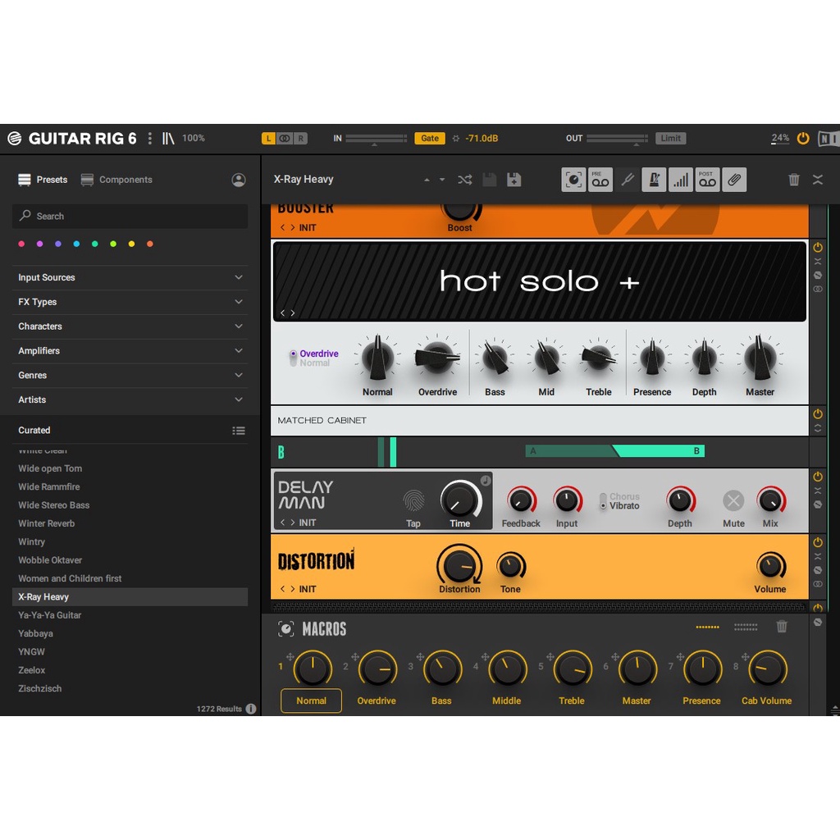This screenshot has height=840, width=840.
Task: Click the pink color tag filter
Action: pyautogui.click(x=21, y=244)
